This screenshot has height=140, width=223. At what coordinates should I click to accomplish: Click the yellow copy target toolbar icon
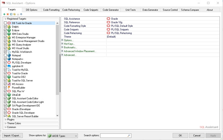[14, 14]
